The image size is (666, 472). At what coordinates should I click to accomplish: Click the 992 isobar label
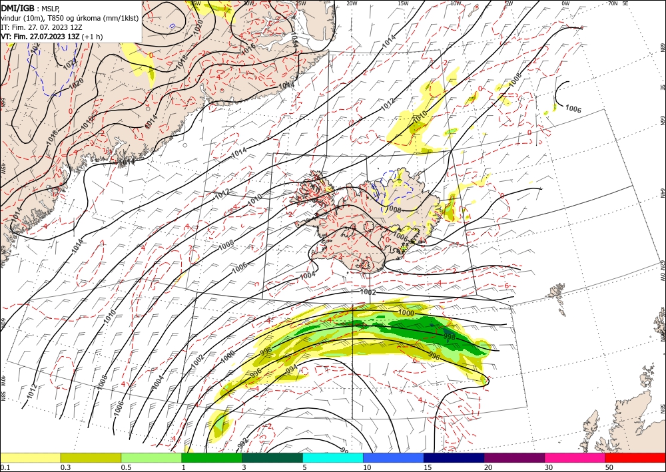(x=242, y=443)
